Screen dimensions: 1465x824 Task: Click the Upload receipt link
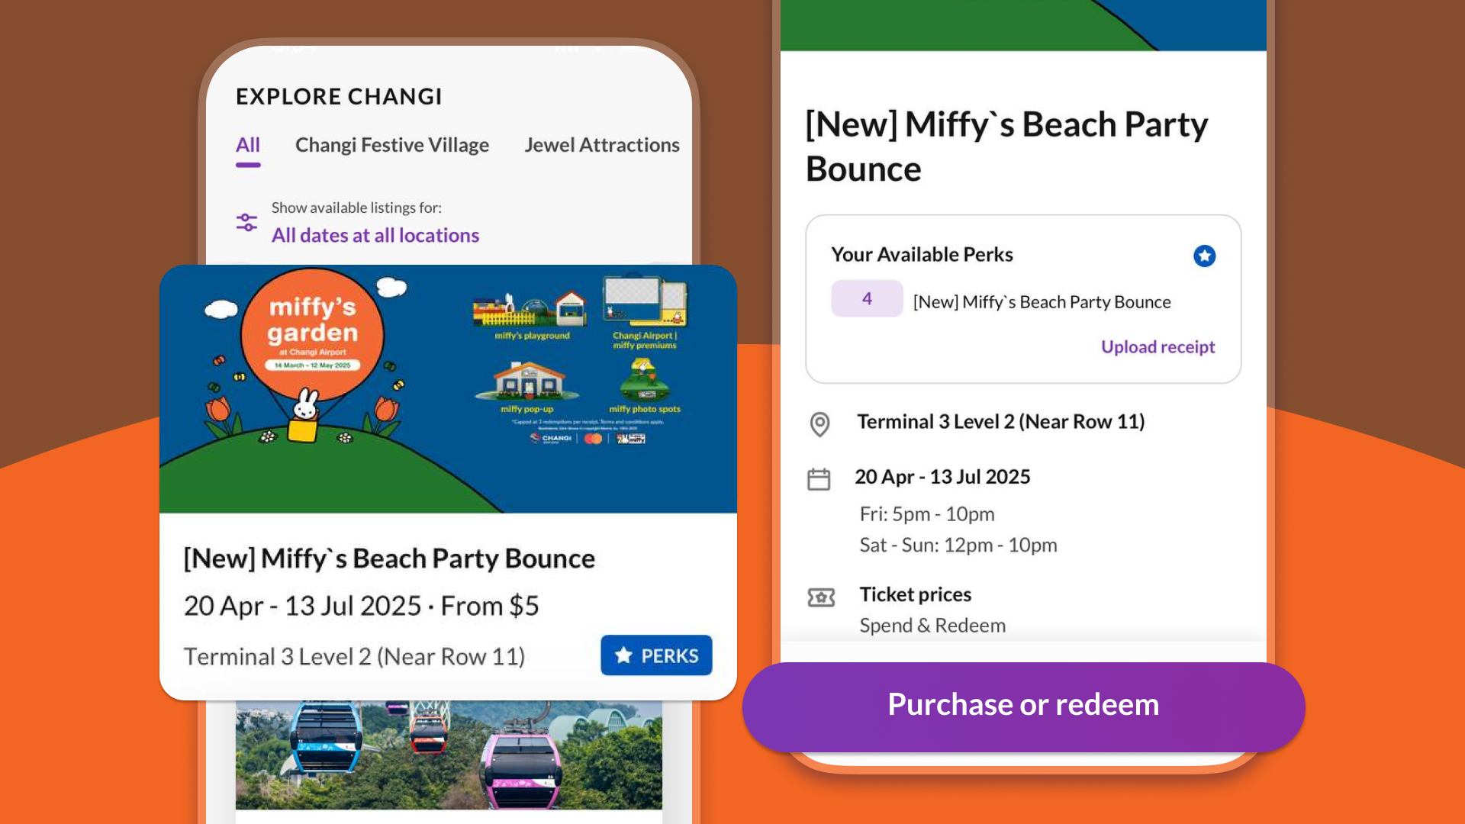point(1158,347)
